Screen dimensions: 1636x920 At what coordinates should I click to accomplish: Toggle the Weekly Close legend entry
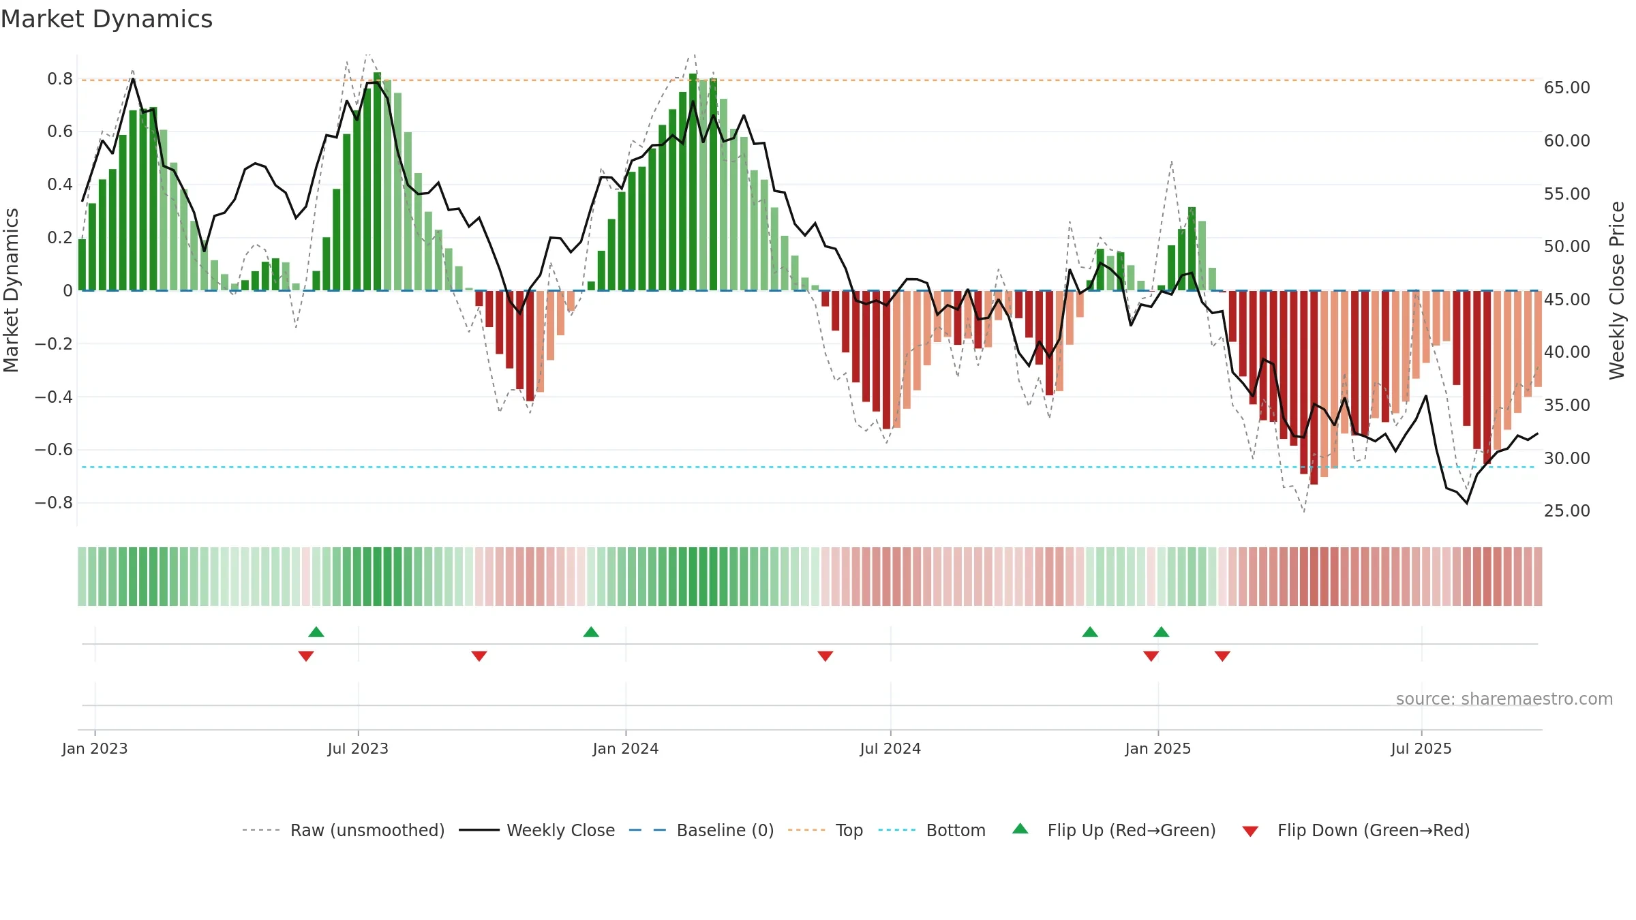coord(537,830)
